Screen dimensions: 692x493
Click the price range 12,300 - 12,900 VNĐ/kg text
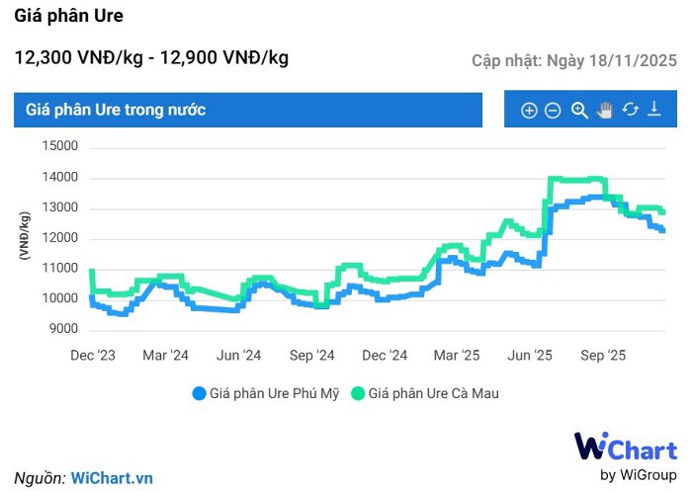tap(151, 57)
